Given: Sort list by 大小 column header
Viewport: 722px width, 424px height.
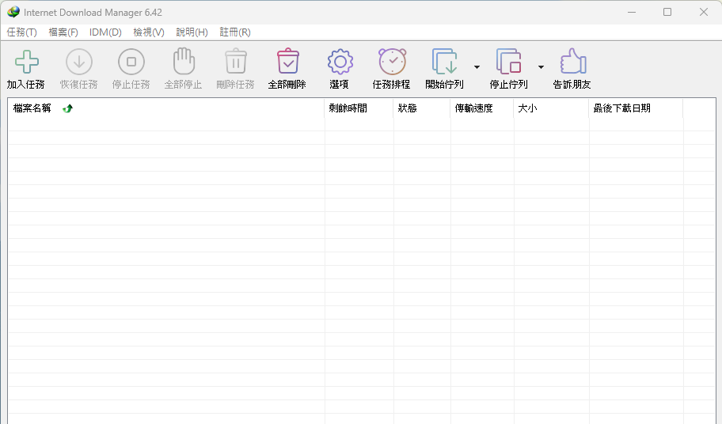Looking at the screenshot, I should pyautogui.click(x=527, y=108).
